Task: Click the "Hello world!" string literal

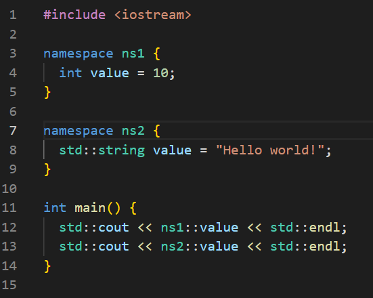Action: click(x=270, y=150)
